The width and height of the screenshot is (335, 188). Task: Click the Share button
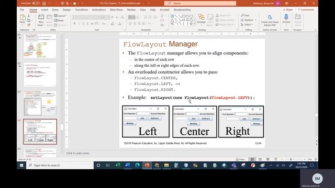point(287,10)
